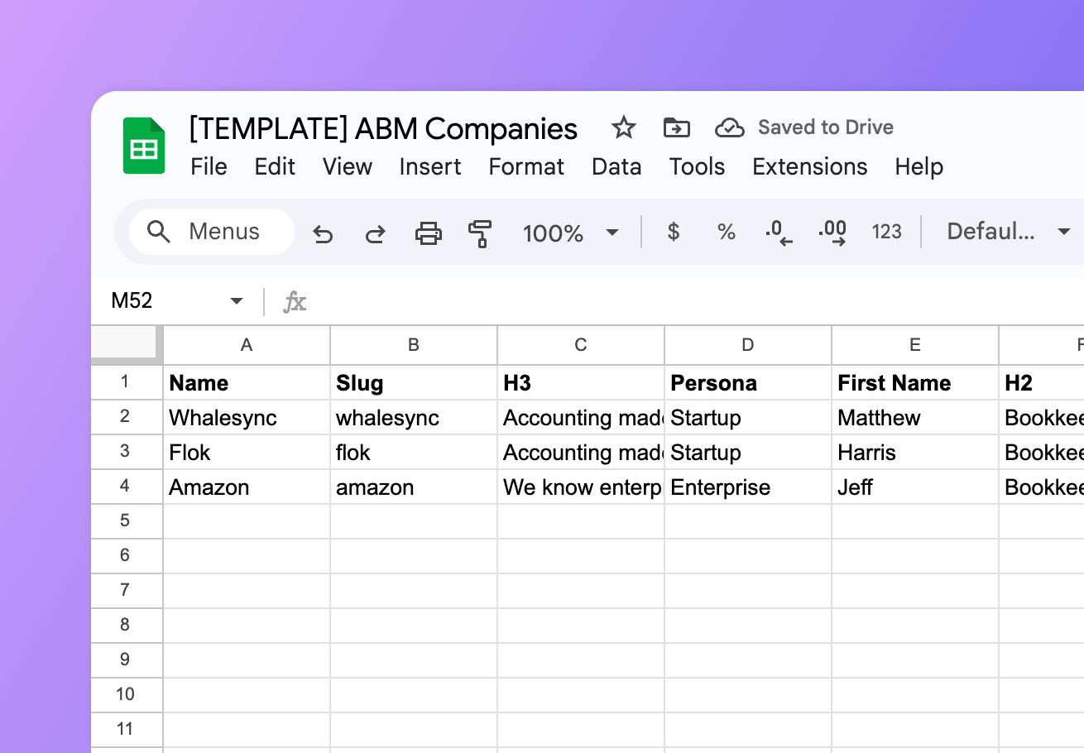Click the cloud Saved to Drive icon

pos(729,127)
